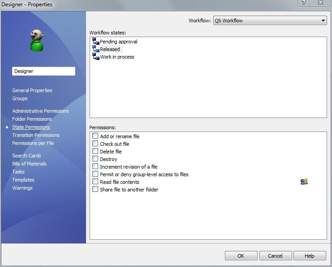Image resolution: width=332 pixels, height=267 pixels.
Task: Tick the Delete file checkbox
Action: [95, 151]
